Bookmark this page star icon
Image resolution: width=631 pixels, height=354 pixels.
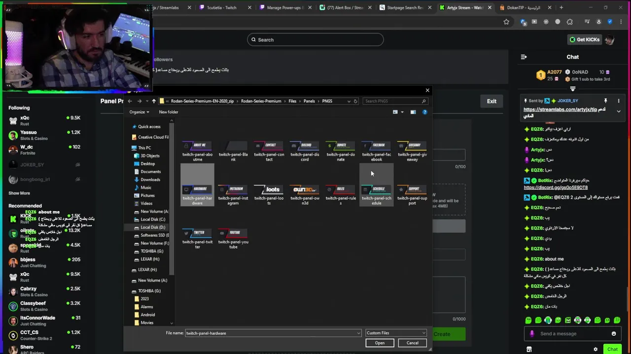coord(506,22)
